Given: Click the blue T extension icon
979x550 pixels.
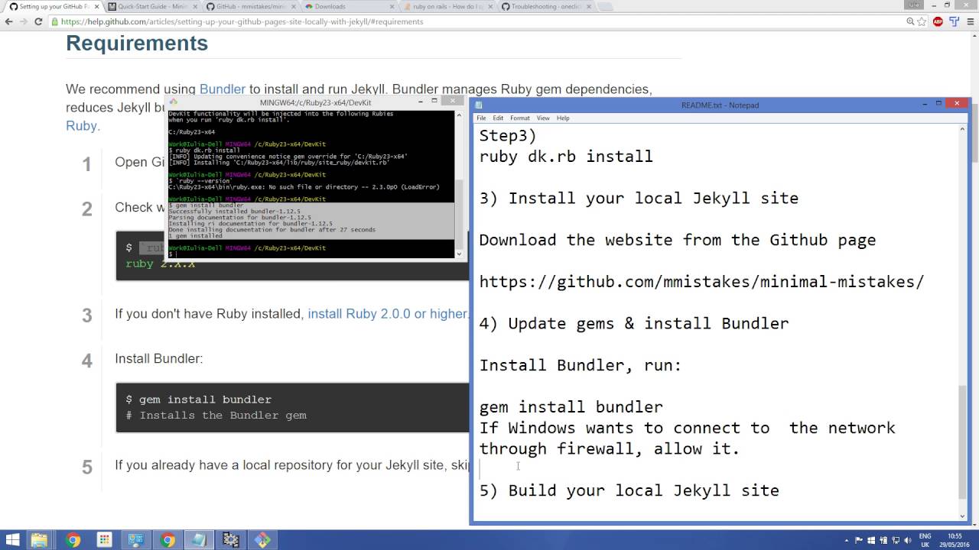Looking at the screenshot, I should point(954,21).
